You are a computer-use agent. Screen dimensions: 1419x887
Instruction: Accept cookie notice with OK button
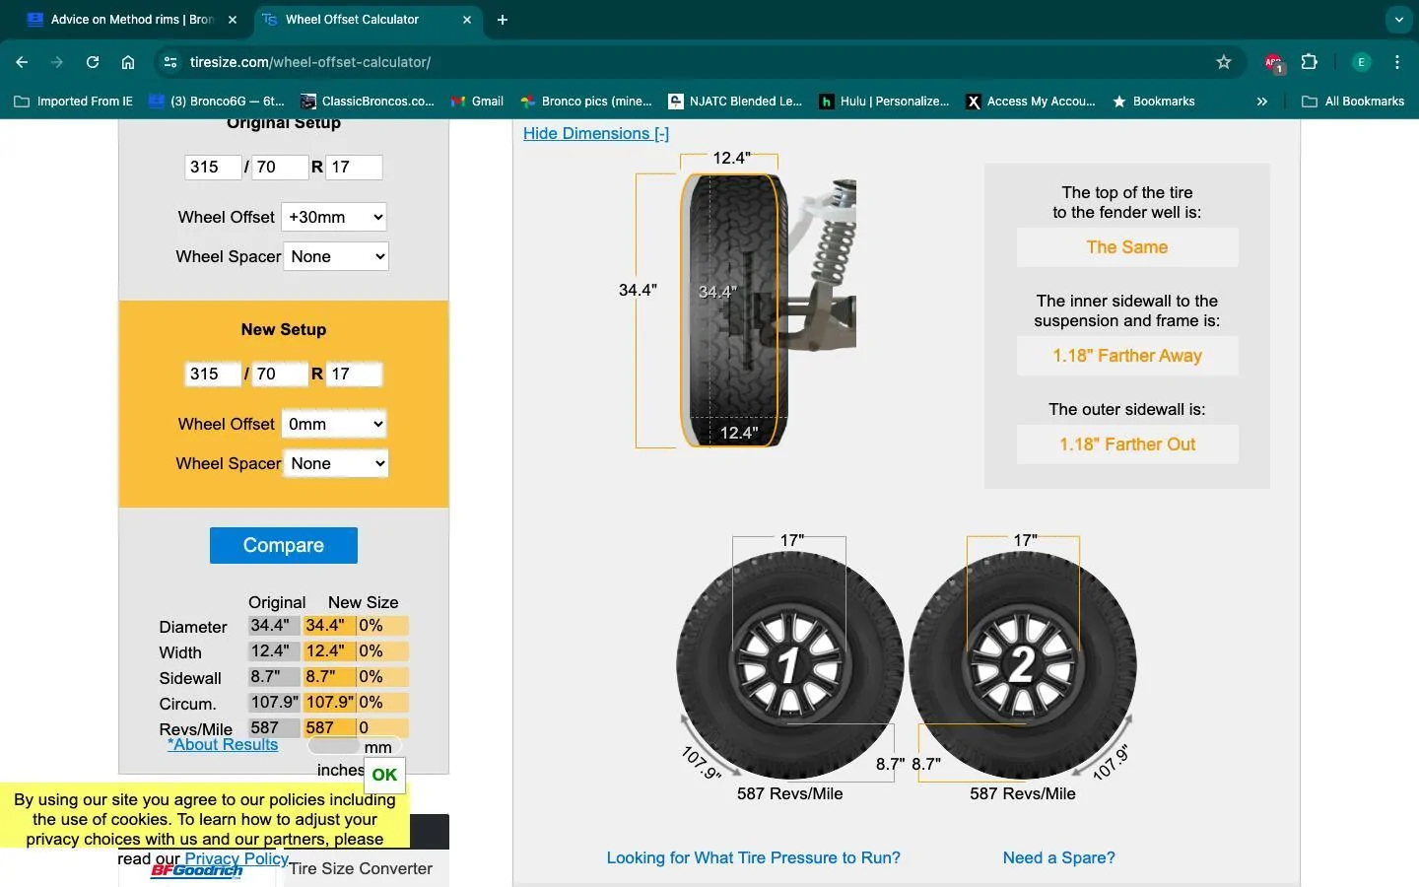(384, 775)
